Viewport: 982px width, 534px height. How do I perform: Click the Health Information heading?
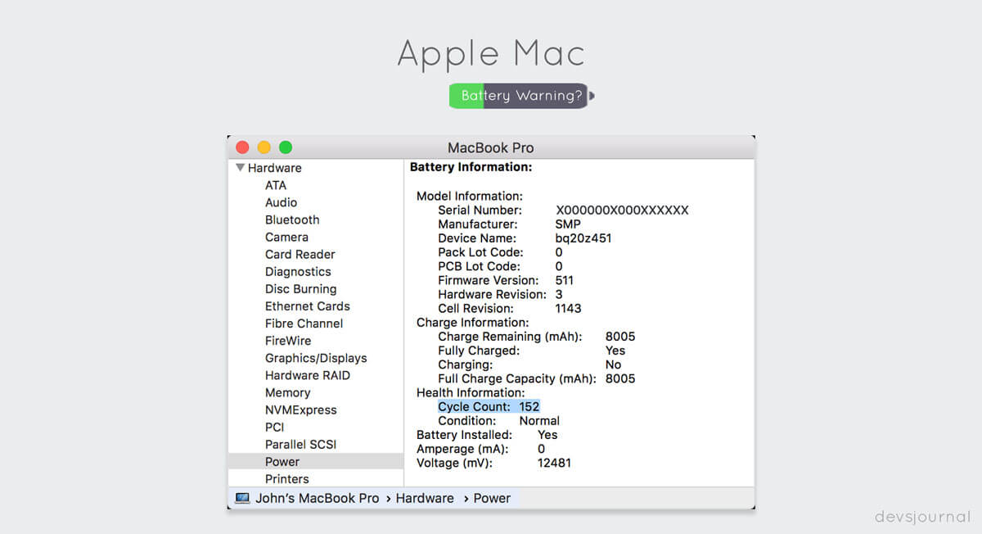(471, 392)
